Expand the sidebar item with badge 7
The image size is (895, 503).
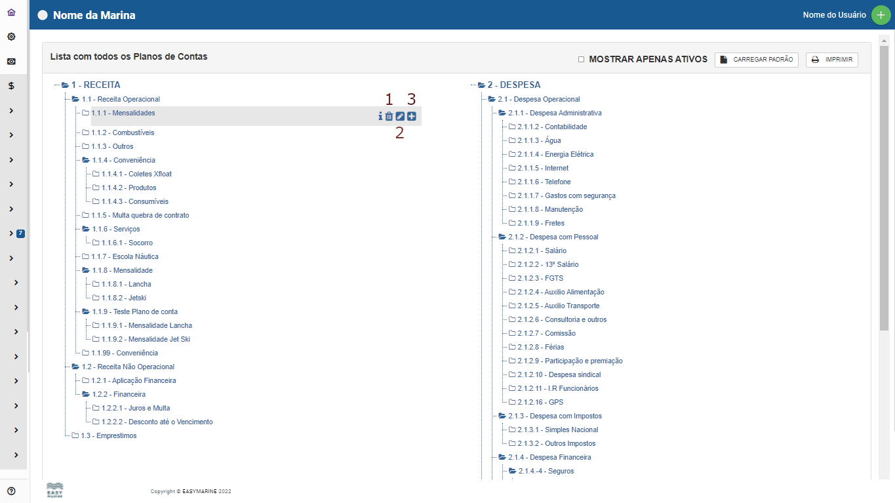pos(12,233)
